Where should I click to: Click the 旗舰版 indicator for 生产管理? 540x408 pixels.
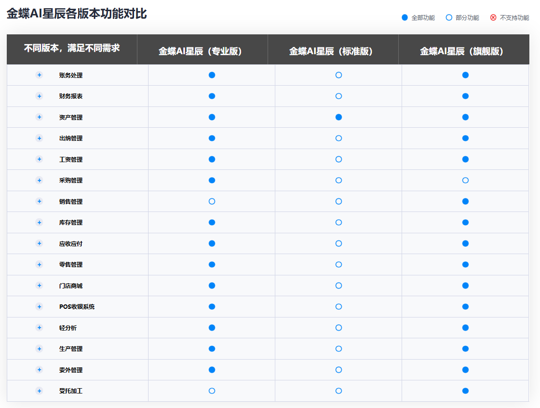tap(465, 349)
